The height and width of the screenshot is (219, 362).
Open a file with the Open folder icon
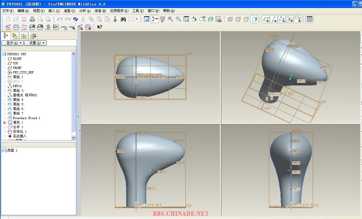point(16,19)
